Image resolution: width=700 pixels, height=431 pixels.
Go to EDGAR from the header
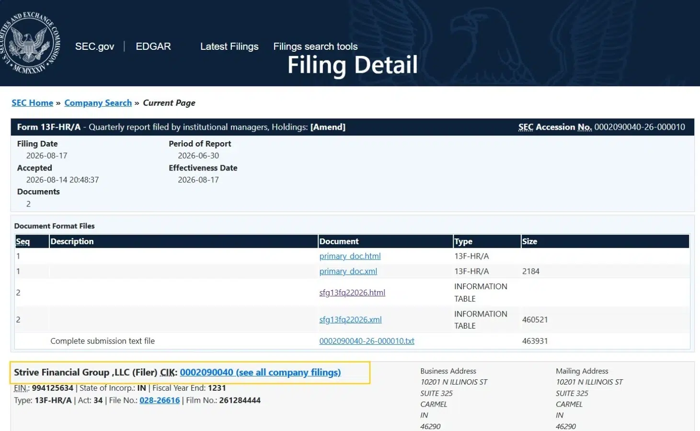[x=153, y=46]
